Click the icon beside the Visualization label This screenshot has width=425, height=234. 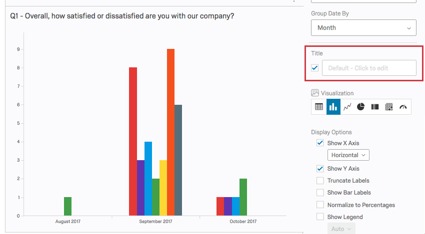[315, 93]
